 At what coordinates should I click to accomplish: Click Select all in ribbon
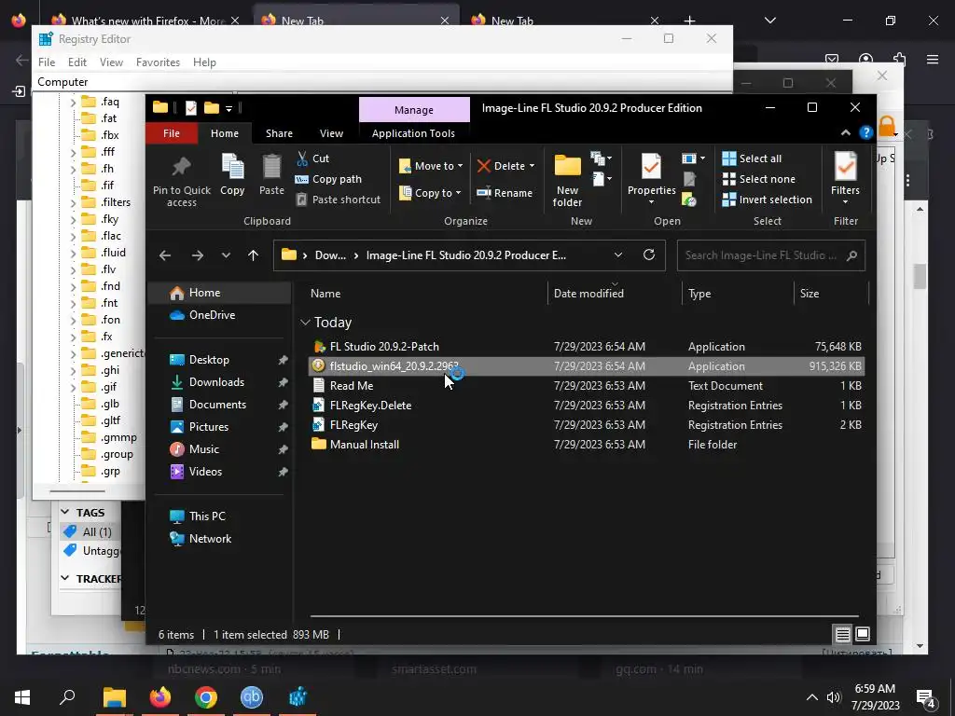click(752, 158)
